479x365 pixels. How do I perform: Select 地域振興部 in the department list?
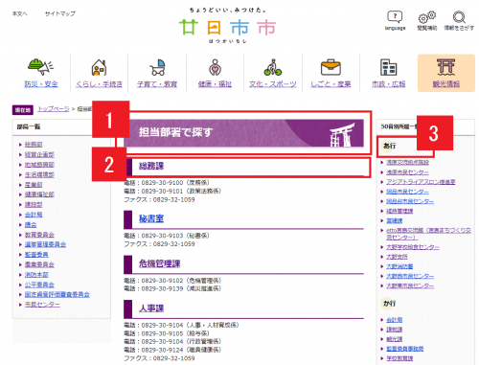[39, 165]
